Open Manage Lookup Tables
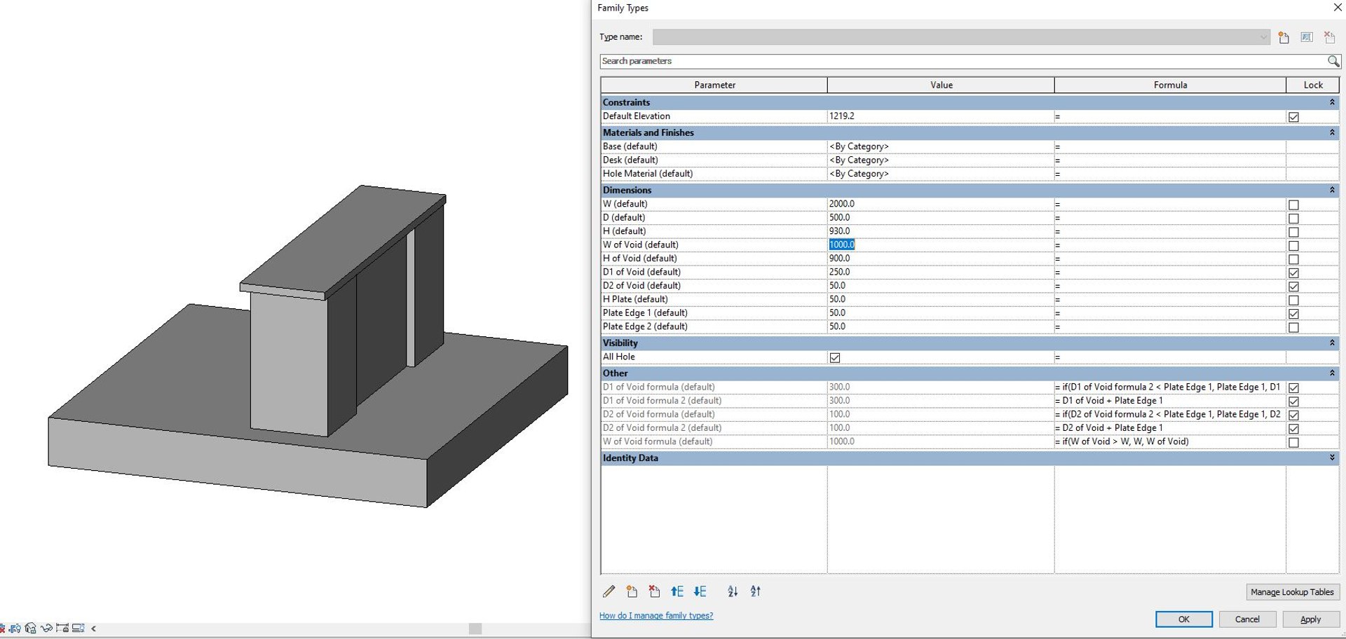This screenshot has width=1346, height=639. 1292,592
